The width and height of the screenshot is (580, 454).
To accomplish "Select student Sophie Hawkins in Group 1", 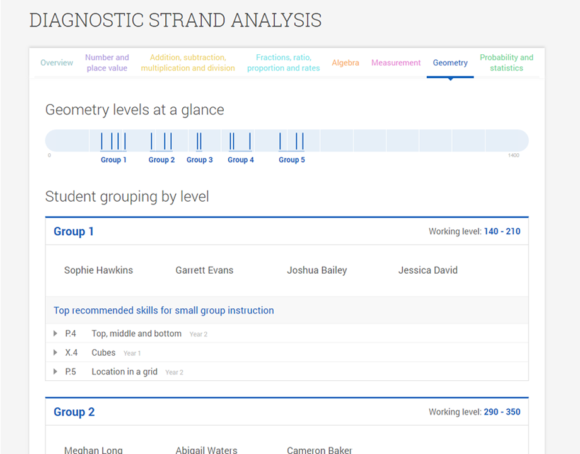I will [98, 270].
